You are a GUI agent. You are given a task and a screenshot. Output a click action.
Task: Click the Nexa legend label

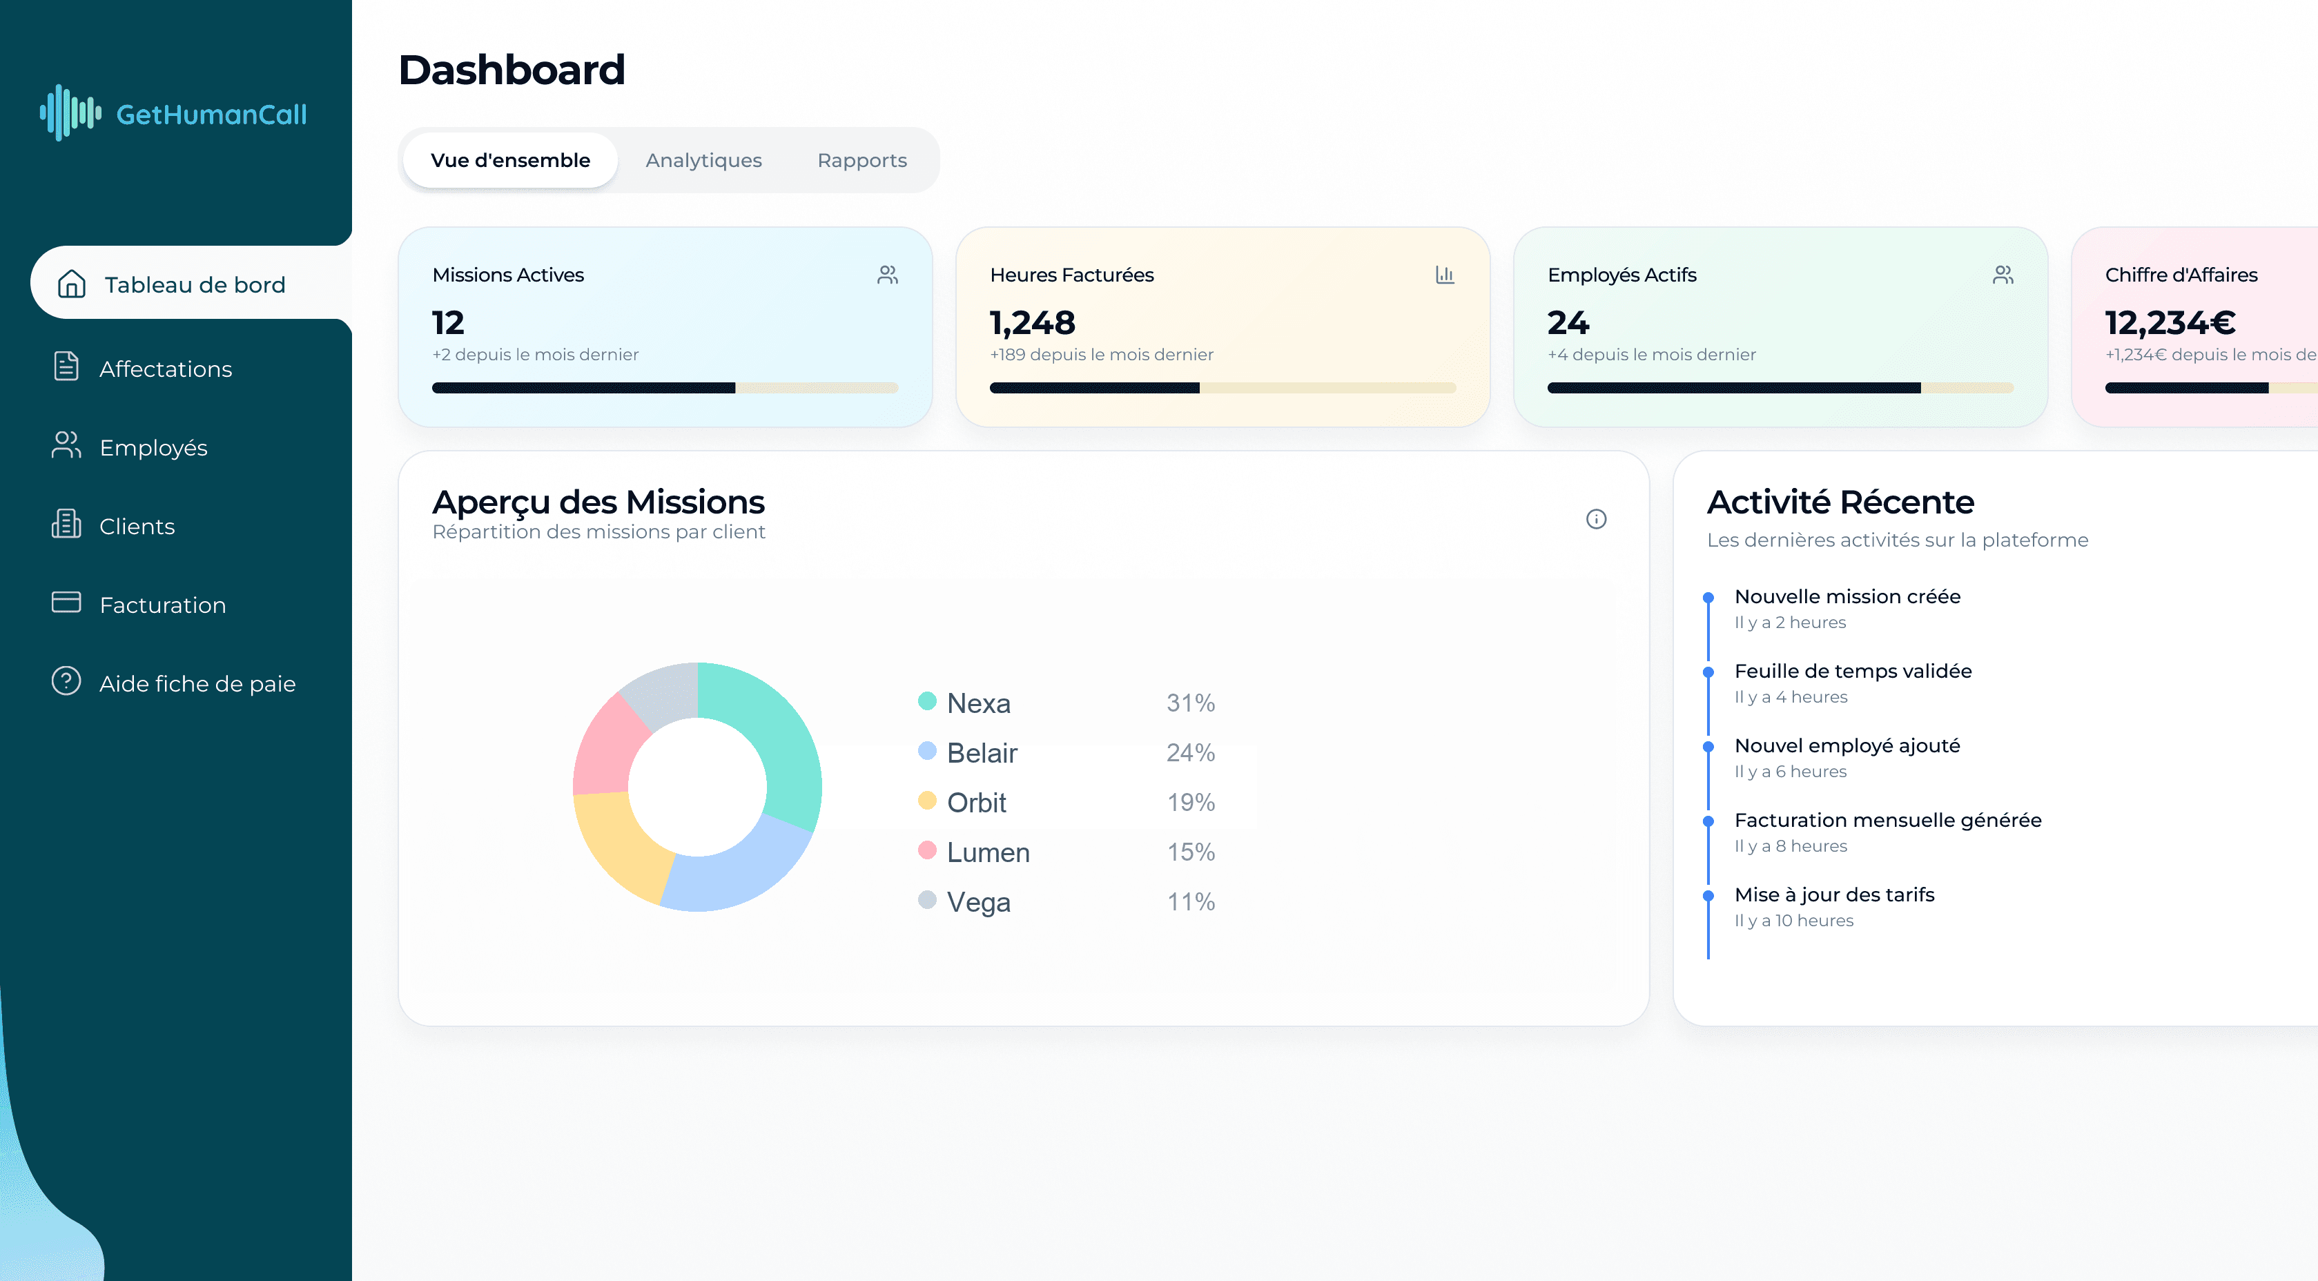[978, 703]
